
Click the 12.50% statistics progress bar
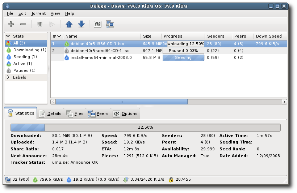[x=146, y=128]
